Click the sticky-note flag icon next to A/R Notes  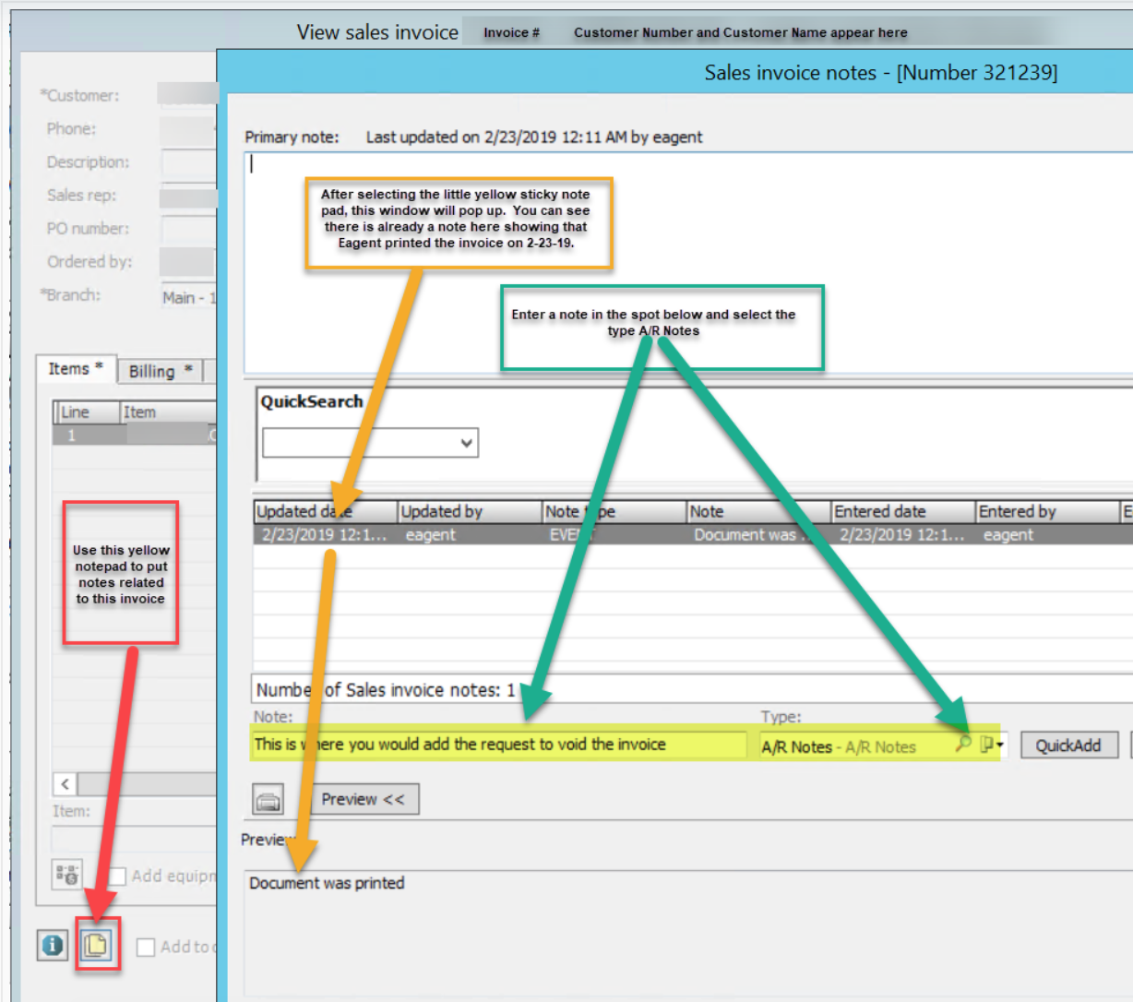(x=986, y=743)
